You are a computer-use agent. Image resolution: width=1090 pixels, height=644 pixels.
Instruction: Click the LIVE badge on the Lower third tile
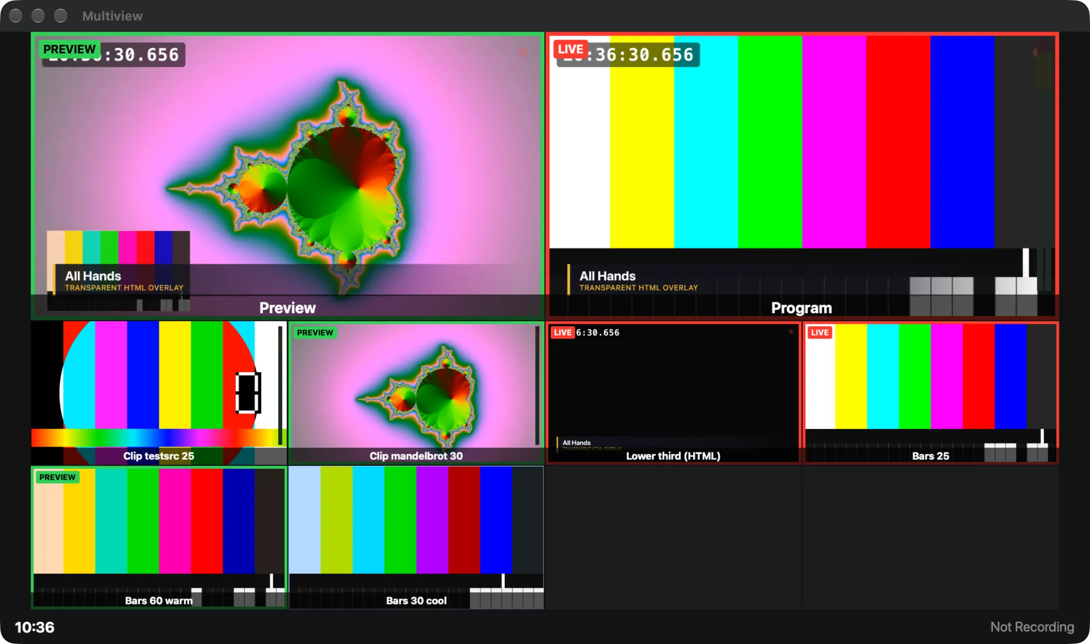click(563, 333)
